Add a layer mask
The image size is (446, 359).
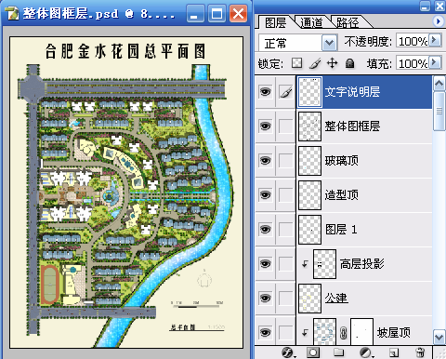coord(313,352)
